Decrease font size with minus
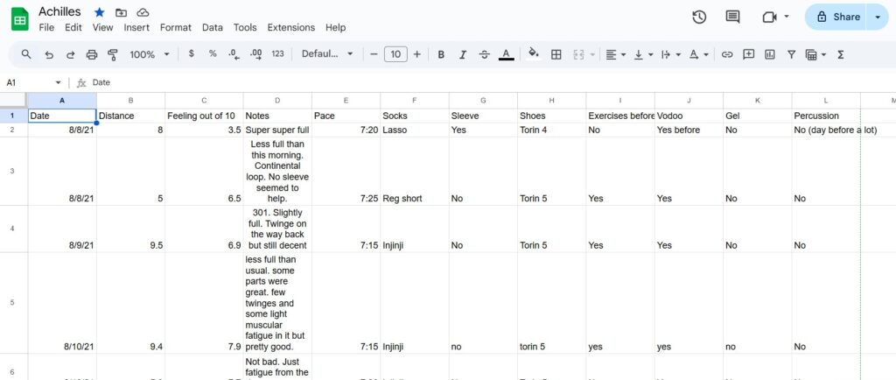Image resolution: width=896 pixels, height=380 pixels. coord(374,54)
